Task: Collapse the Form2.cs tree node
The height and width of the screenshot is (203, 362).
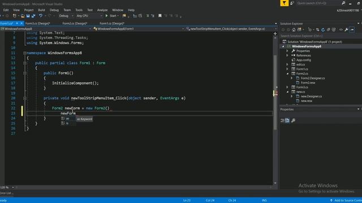Action: (287, 74)
